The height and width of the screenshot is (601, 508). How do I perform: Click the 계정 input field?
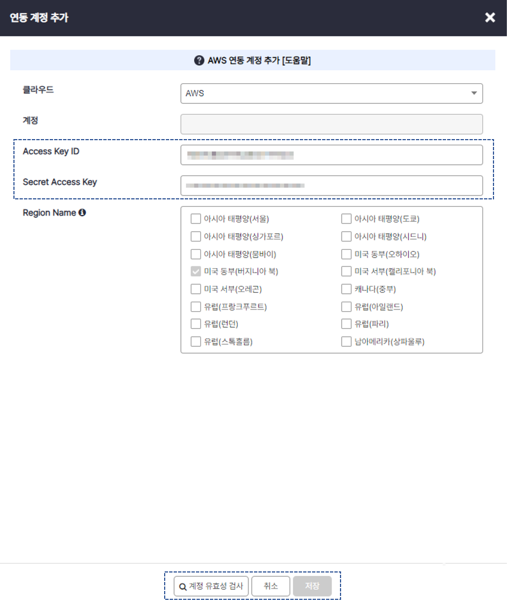[x=332, y=124]
